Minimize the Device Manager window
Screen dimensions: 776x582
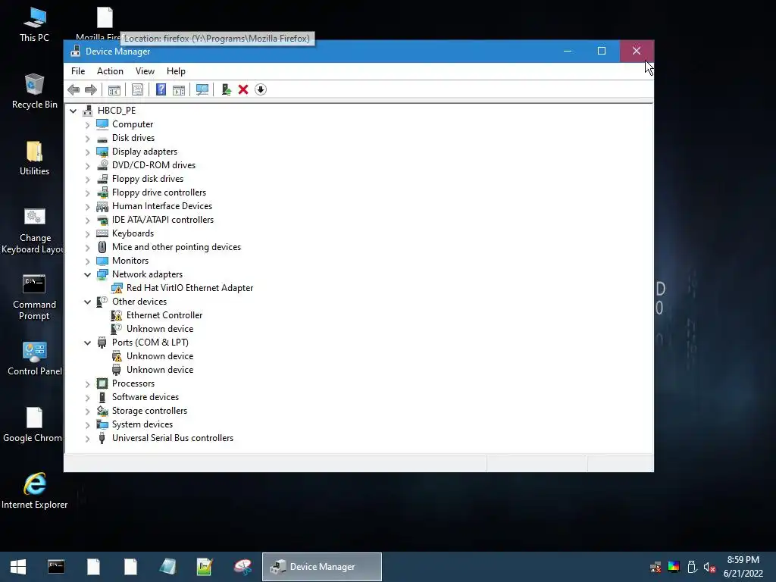point(568,51)
